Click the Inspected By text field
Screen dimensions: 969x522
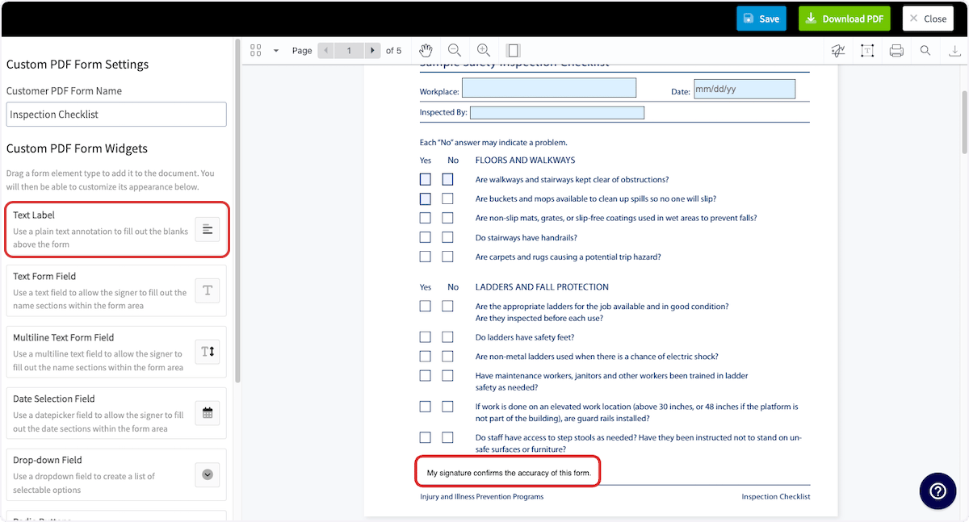pyautogui.click(x=557, y=113)
